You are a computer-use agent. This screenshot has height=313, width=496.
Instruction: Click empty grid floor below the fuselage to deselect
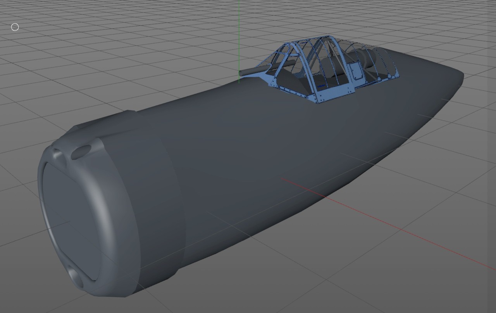(x=349, y=279)
